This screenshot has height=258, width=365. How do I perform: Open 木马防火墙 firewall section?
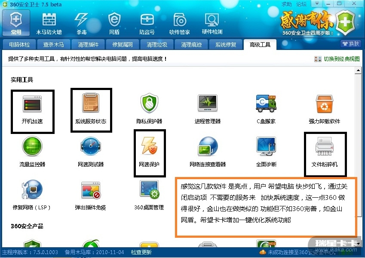pyautogui.click(x=49, y=24)
